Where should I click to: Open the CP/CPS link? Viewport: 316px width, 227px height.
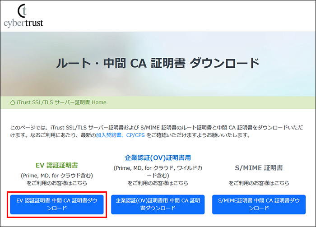point(135,135)
